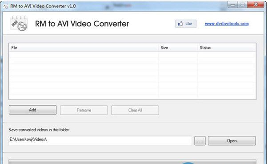268x164 pixels.
Task: Open the www.dvdavitools.com link
Action: pyautogui.click(x=227, y=24)
